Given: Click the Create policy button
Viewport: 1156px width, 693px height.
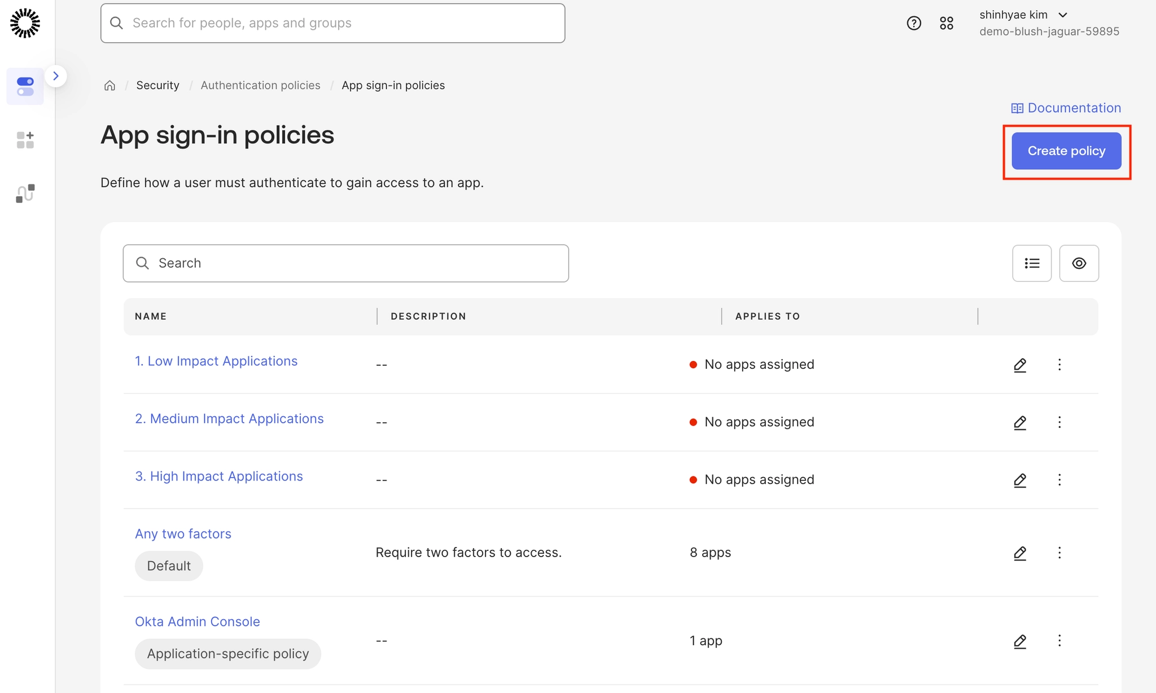Looking at the screenshot, I should coord(1066,151).
